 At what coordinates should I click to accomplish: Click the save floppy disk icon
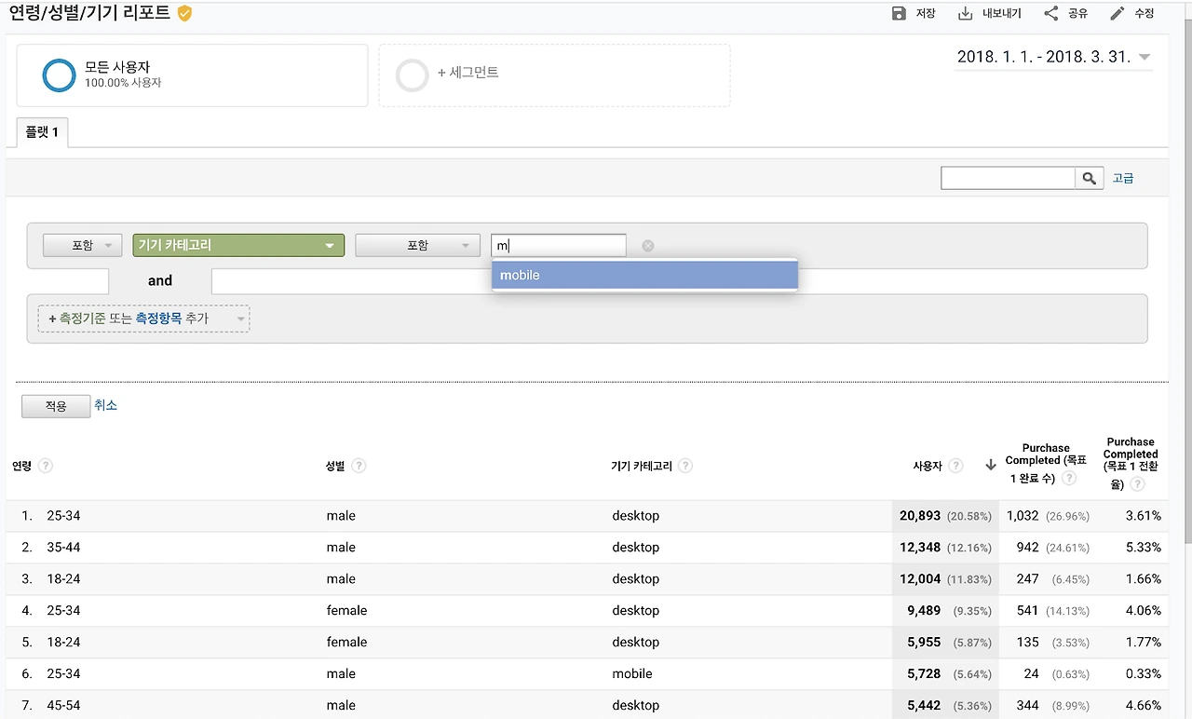click(899, 13)
